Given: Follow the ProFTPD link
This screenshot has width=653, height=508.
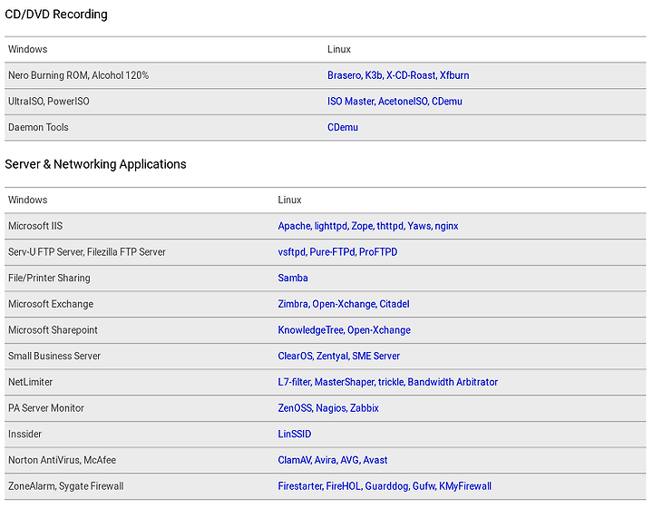Looking at the screenshot, I should point(378,252).
